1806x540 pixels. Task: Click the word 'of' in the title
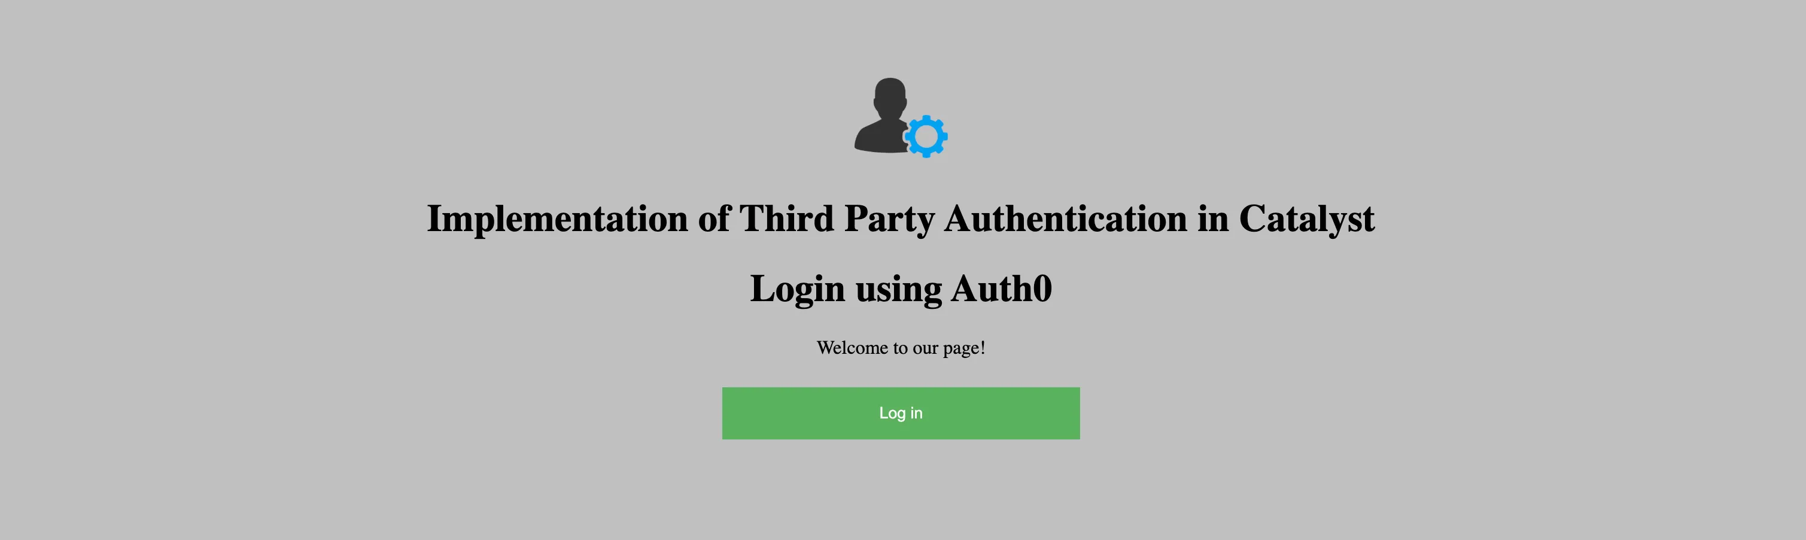(714, 218)
